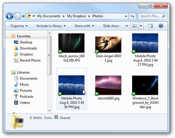Click the Libraries folder icon
Screen dimensions: 175x138
(x=13, y=72)
